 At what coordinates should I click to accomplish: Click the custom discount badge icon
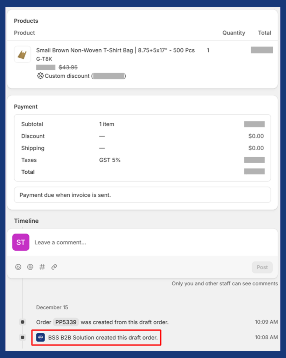[40, 76]
